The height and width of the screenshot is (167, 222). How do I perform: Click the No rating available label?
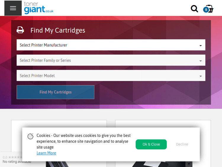[x=17, y=162]
